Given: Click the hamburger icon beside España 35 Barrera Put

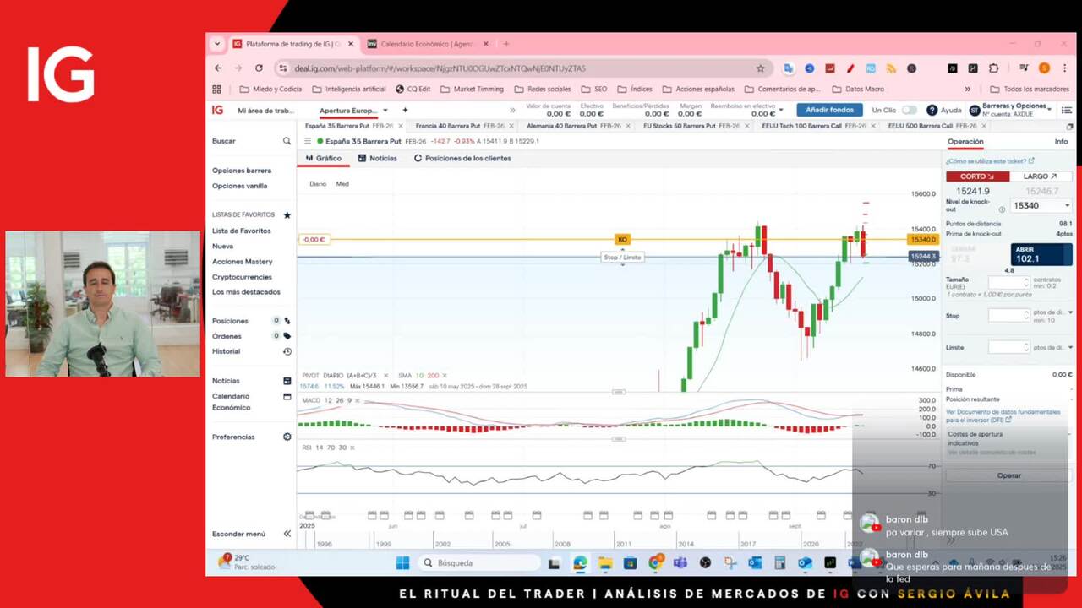Looking at the screenshot, I should (x=309, y=141).
